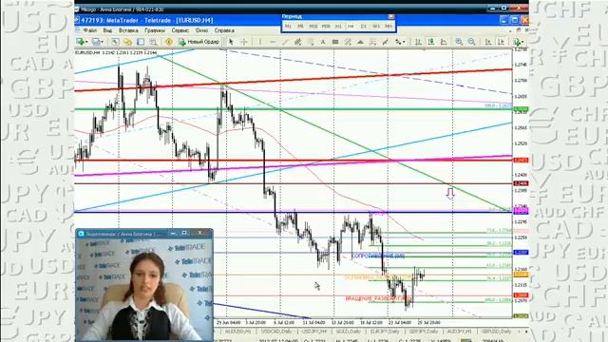
Task: Open the New Chart toolbar icon
Action: [80, 42]
